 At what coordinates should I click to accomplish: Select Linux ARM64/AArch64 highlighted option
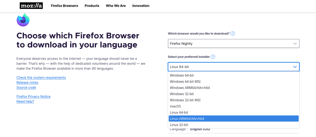[187, 119]
